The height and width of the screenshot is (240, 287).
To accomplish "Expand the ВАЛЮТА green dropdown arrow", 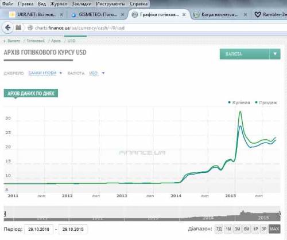I will (275, 54).
